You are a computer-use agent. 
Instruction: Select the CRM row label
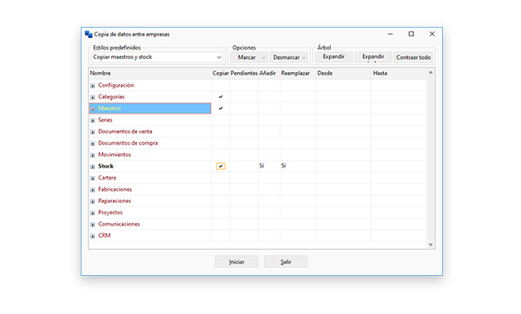coord(104,236)
